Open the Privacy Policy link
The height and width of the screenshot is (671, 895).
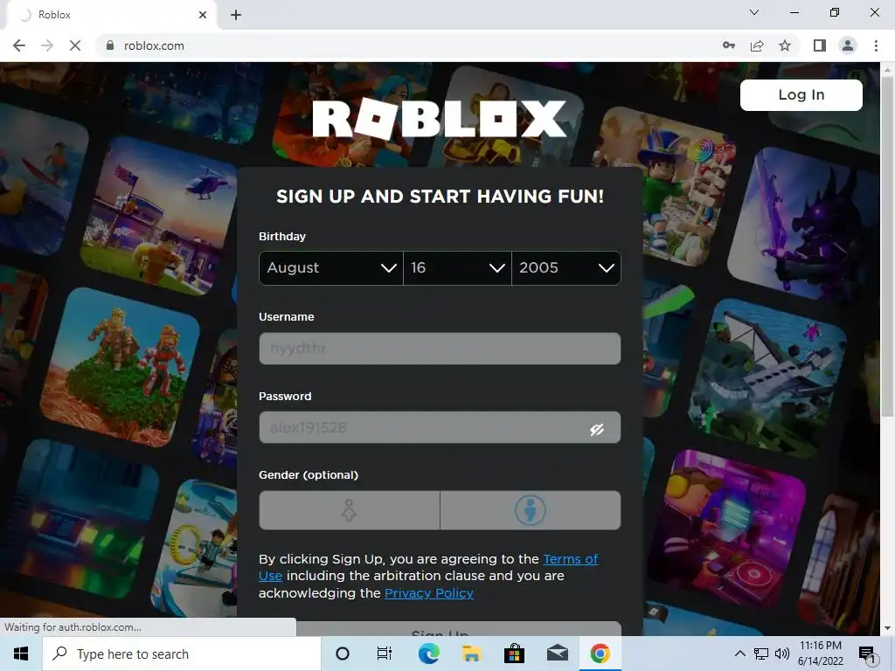[428, 593]
